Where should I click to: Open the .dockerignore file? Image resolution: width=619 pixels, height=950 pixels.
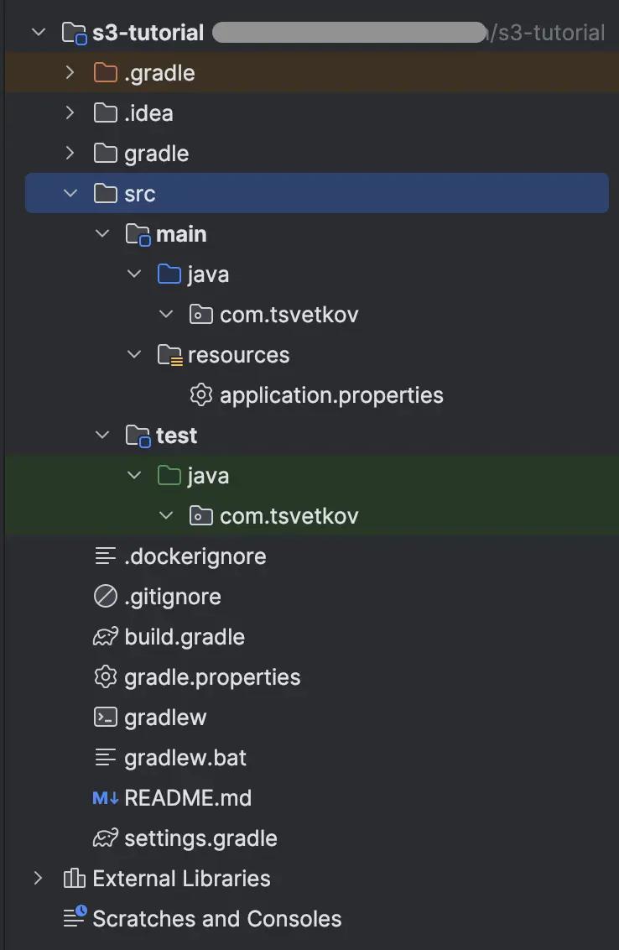coord(195,556)
